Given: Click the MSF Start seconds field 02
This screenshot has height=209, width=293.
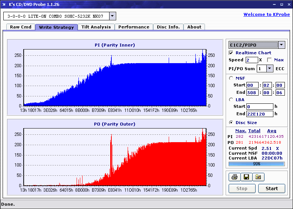Looking at the screenshot, I should tap(267, 85).
